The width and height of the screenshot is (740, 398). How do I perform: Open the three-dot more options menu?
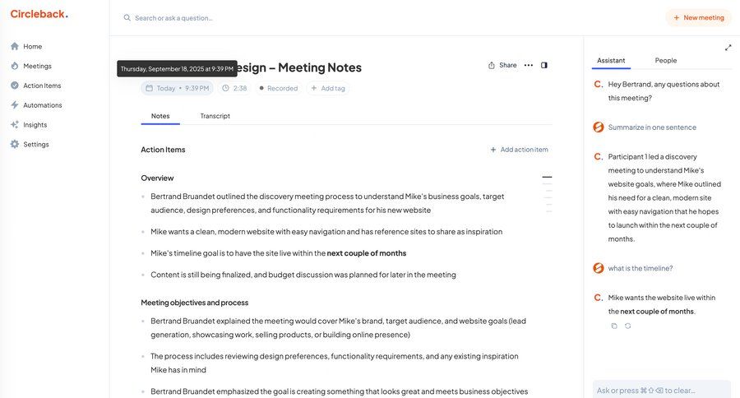528,65
